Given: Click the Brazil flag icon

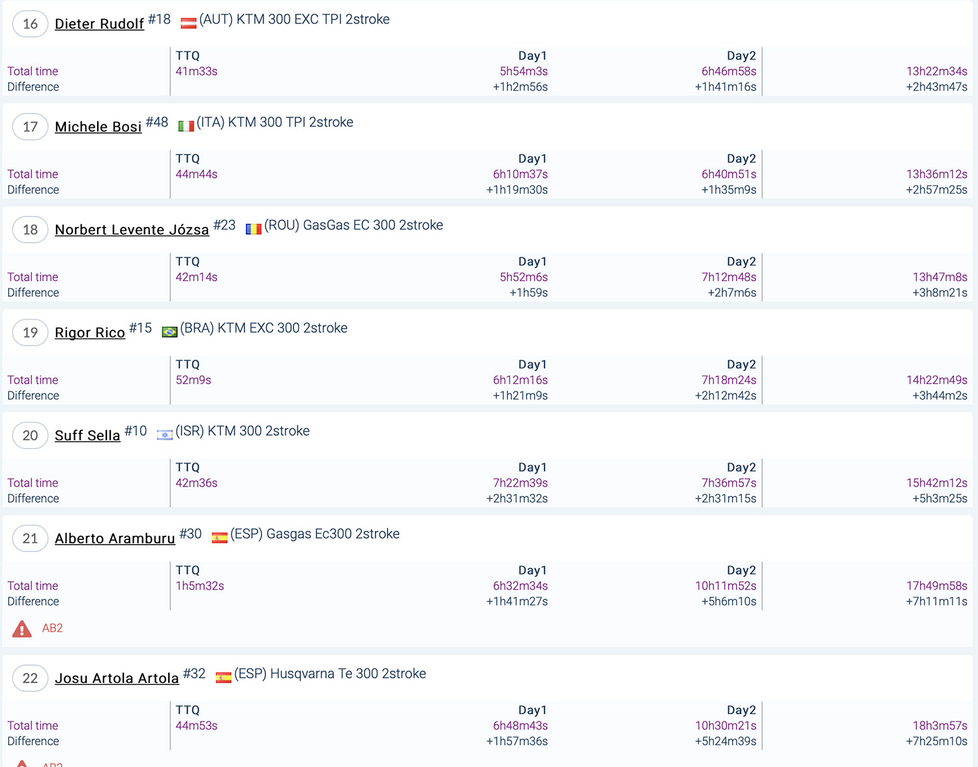Looking at the screenshot, I should [170, 332].
